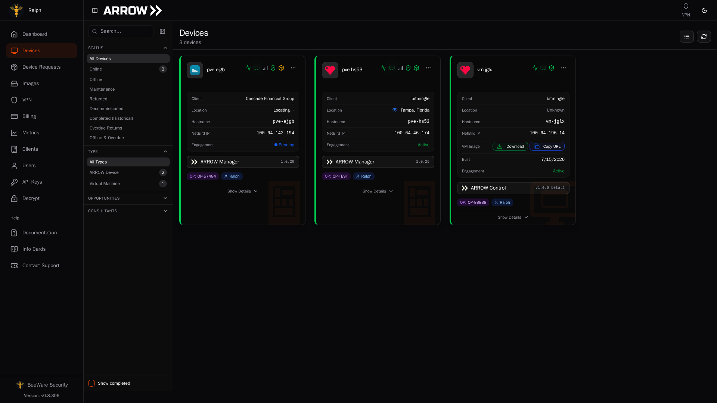Click pve-hs53 heartbeat status icon
Viewport: 717px width, 403px height.
384,68
